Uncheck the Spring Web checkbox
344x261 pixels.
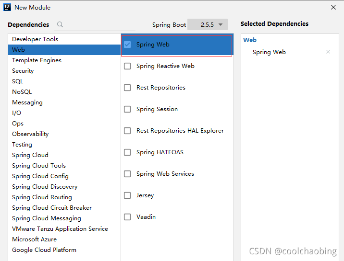tap(127, 45)
